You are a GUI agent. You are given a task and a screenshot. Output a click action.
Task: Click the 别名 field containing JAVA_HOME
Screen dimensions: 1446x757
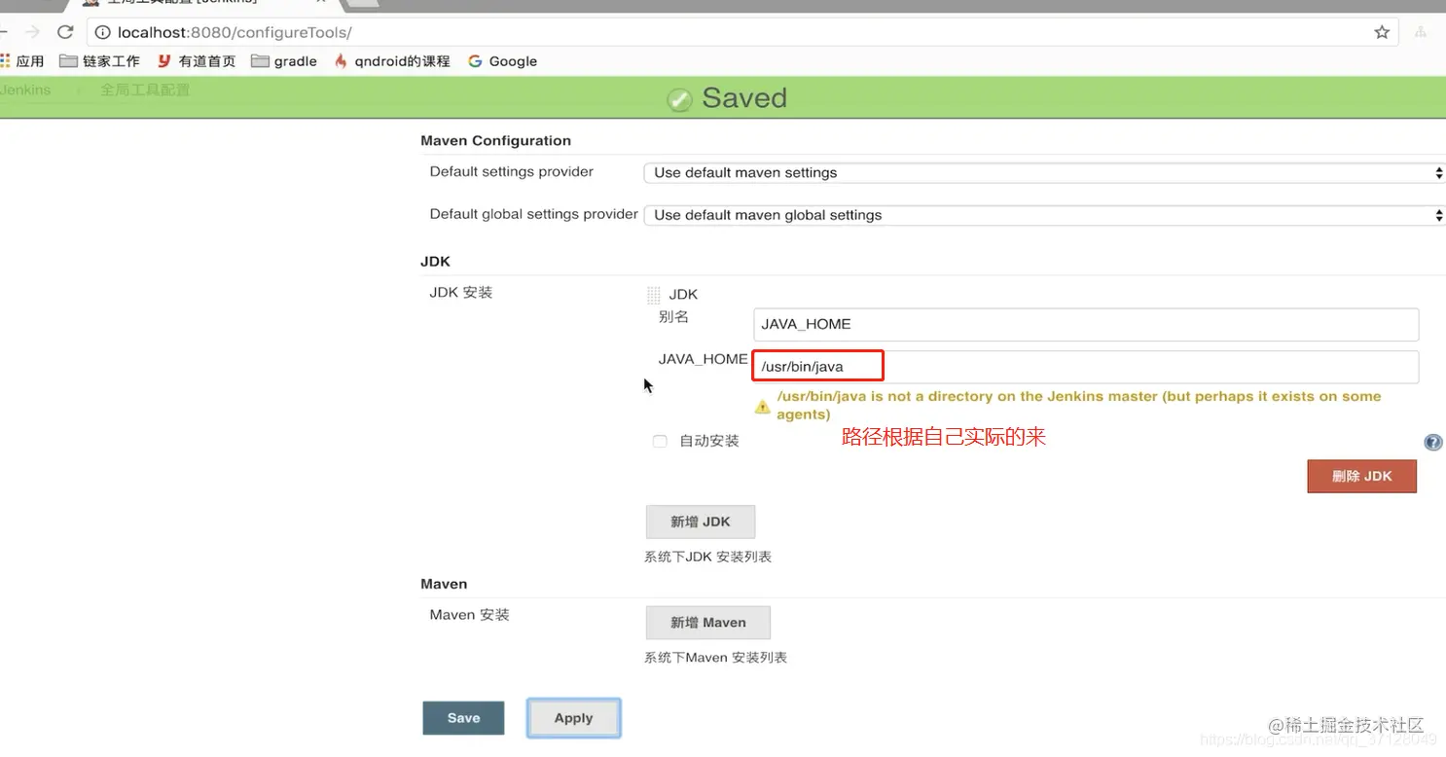point(1086,324)
